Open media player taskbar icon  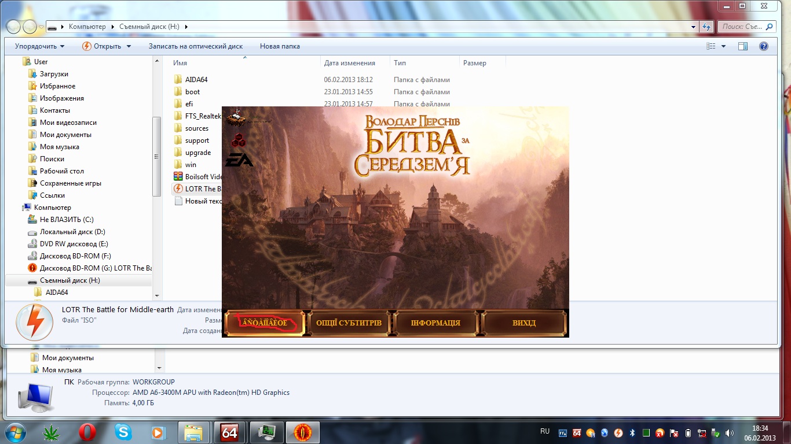[x=158, y=432]
